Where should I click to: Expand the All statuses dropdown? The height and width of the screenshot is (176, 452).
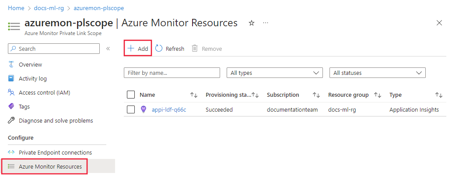pyautogui.click(x=377, y=73)
